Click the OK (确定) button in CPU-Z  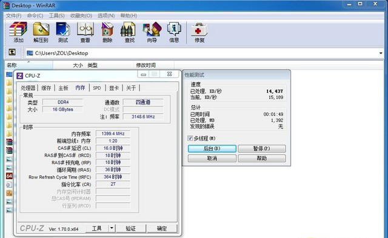(162, 228)
